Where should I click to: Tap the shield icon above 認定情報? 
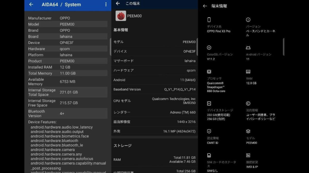pyautogui.click(x=209, y=131)
